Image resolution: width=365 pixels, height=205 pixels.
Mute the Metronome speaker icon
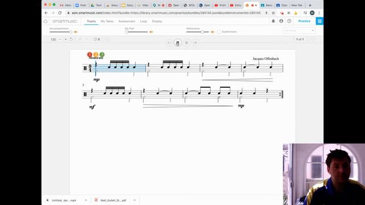213,32
